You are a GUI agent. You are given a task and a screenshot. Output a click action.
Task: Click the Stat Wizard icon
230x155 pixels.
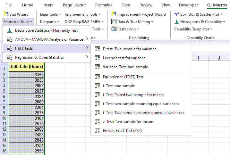click(x=6, y=14)
